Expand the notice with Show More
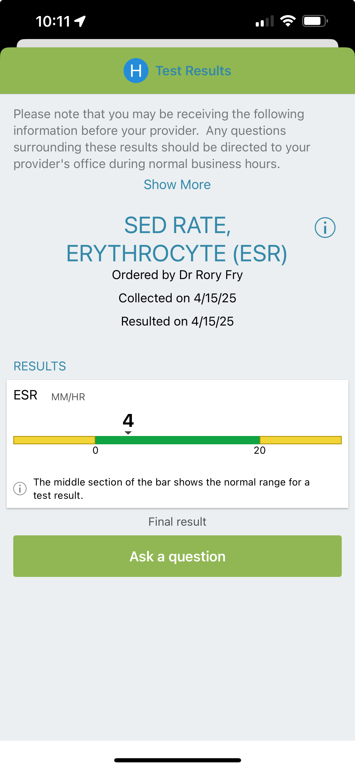 click(x=177, y=184)
